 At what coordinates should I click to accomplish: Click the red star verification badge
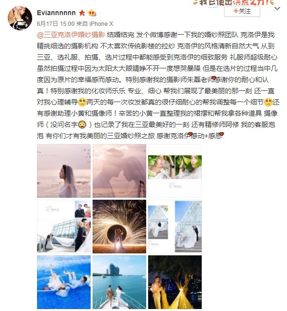(x=82, y=13)
